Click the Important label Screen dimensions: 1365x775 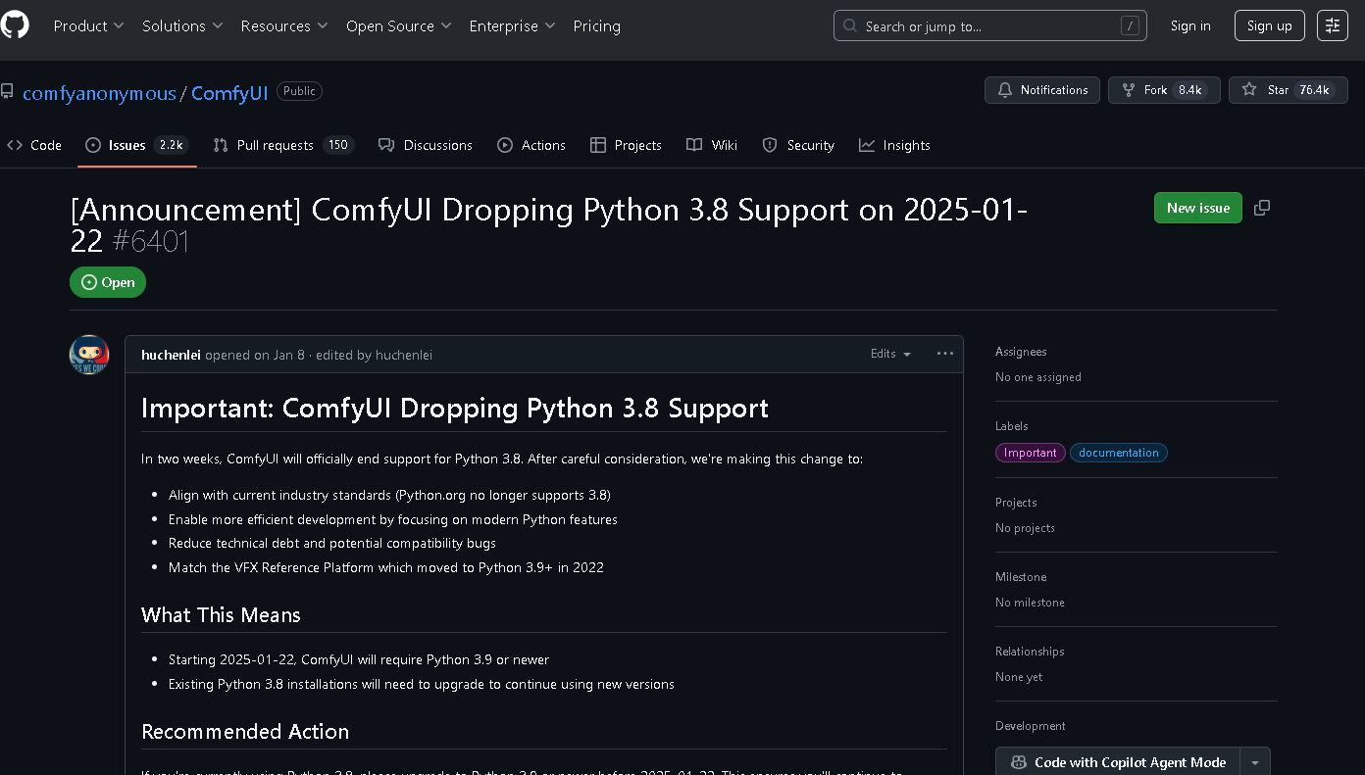[1031, 453]
